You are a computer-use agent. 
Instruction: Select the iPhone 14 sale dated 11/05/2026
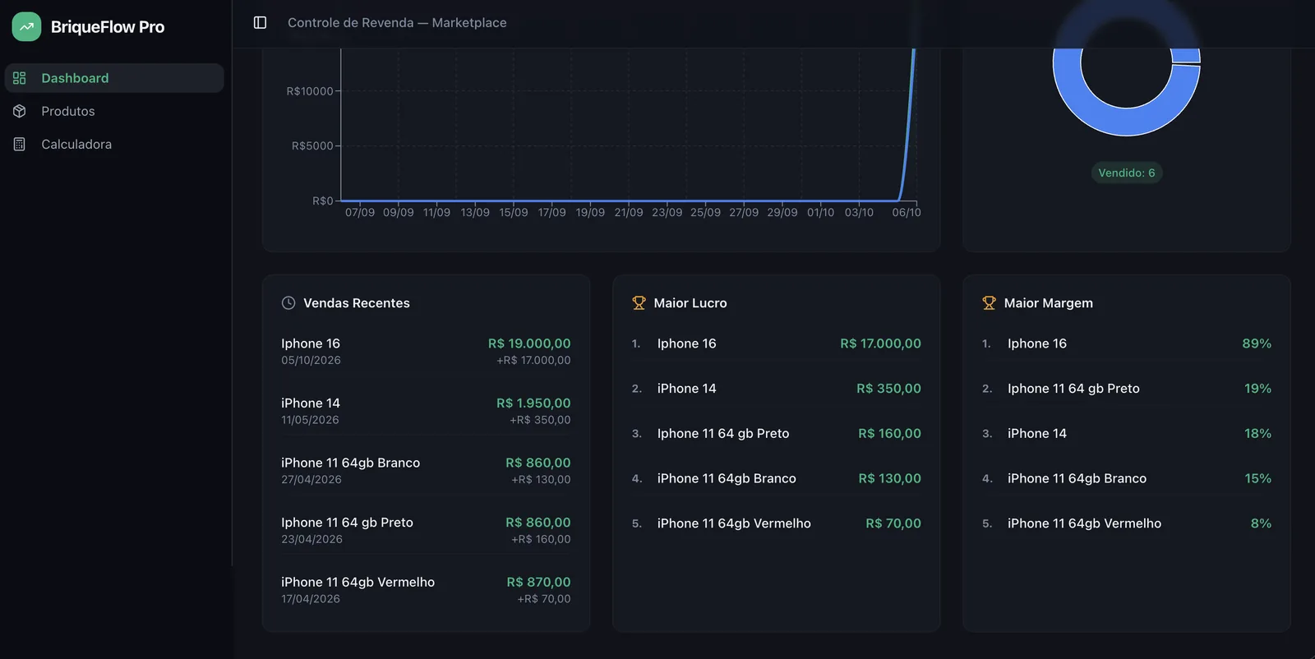coord(426,411)
